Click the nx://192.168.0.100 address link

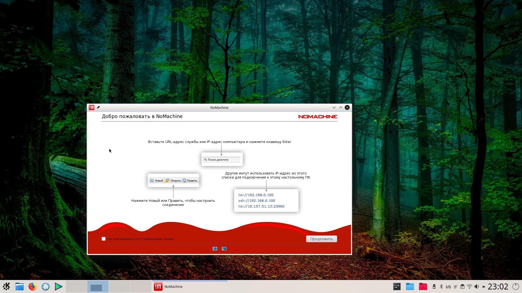(256, 195)
